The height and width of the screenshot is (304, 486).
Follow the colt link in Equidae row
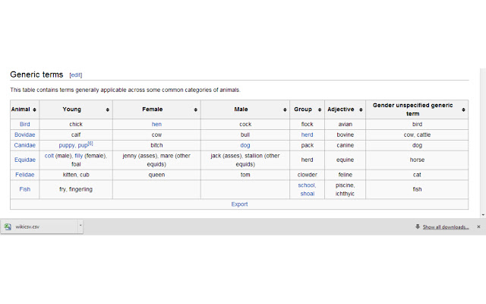click(x=49, y=156)
